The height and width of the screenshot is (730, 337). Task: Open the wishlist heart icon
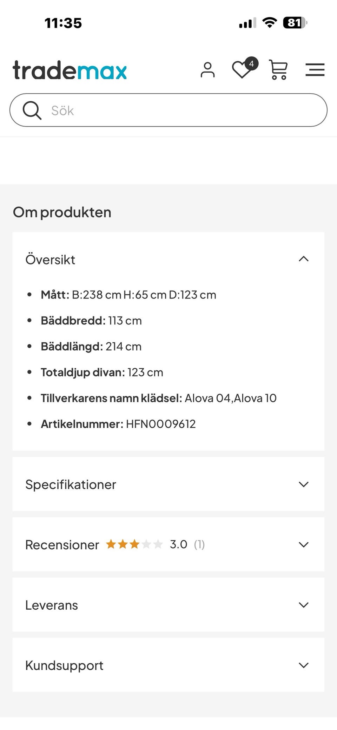pyautogui.click(x=241, y=70)
